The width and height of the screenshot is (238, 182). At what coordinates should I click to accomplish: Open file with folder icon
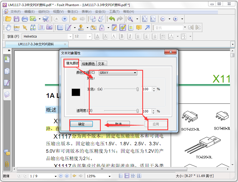click(8, 19)
